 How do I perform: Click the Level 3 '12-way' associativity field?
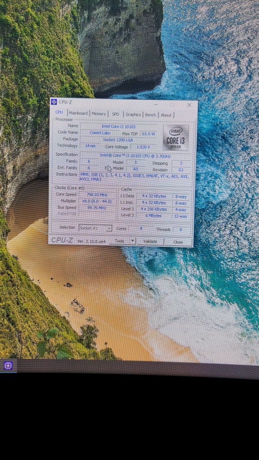[x=180, y=216]
